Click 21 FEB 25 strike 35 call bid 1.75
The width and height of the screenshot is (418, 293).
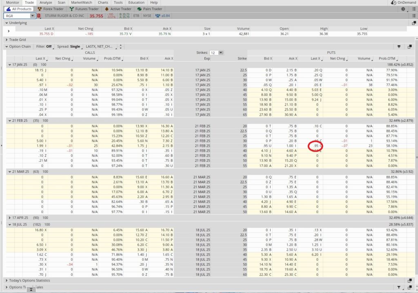(140, 146)
